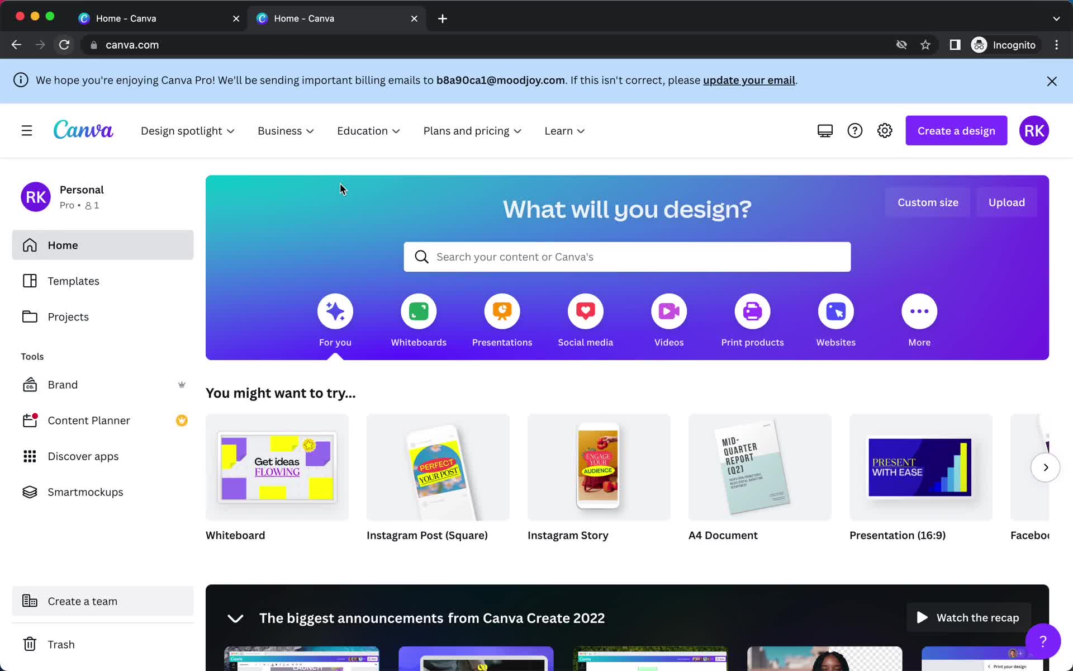Collapse the Canva Create 2022 announcements section
This screenshot has height=671, width=1073.
click(235, 618)
